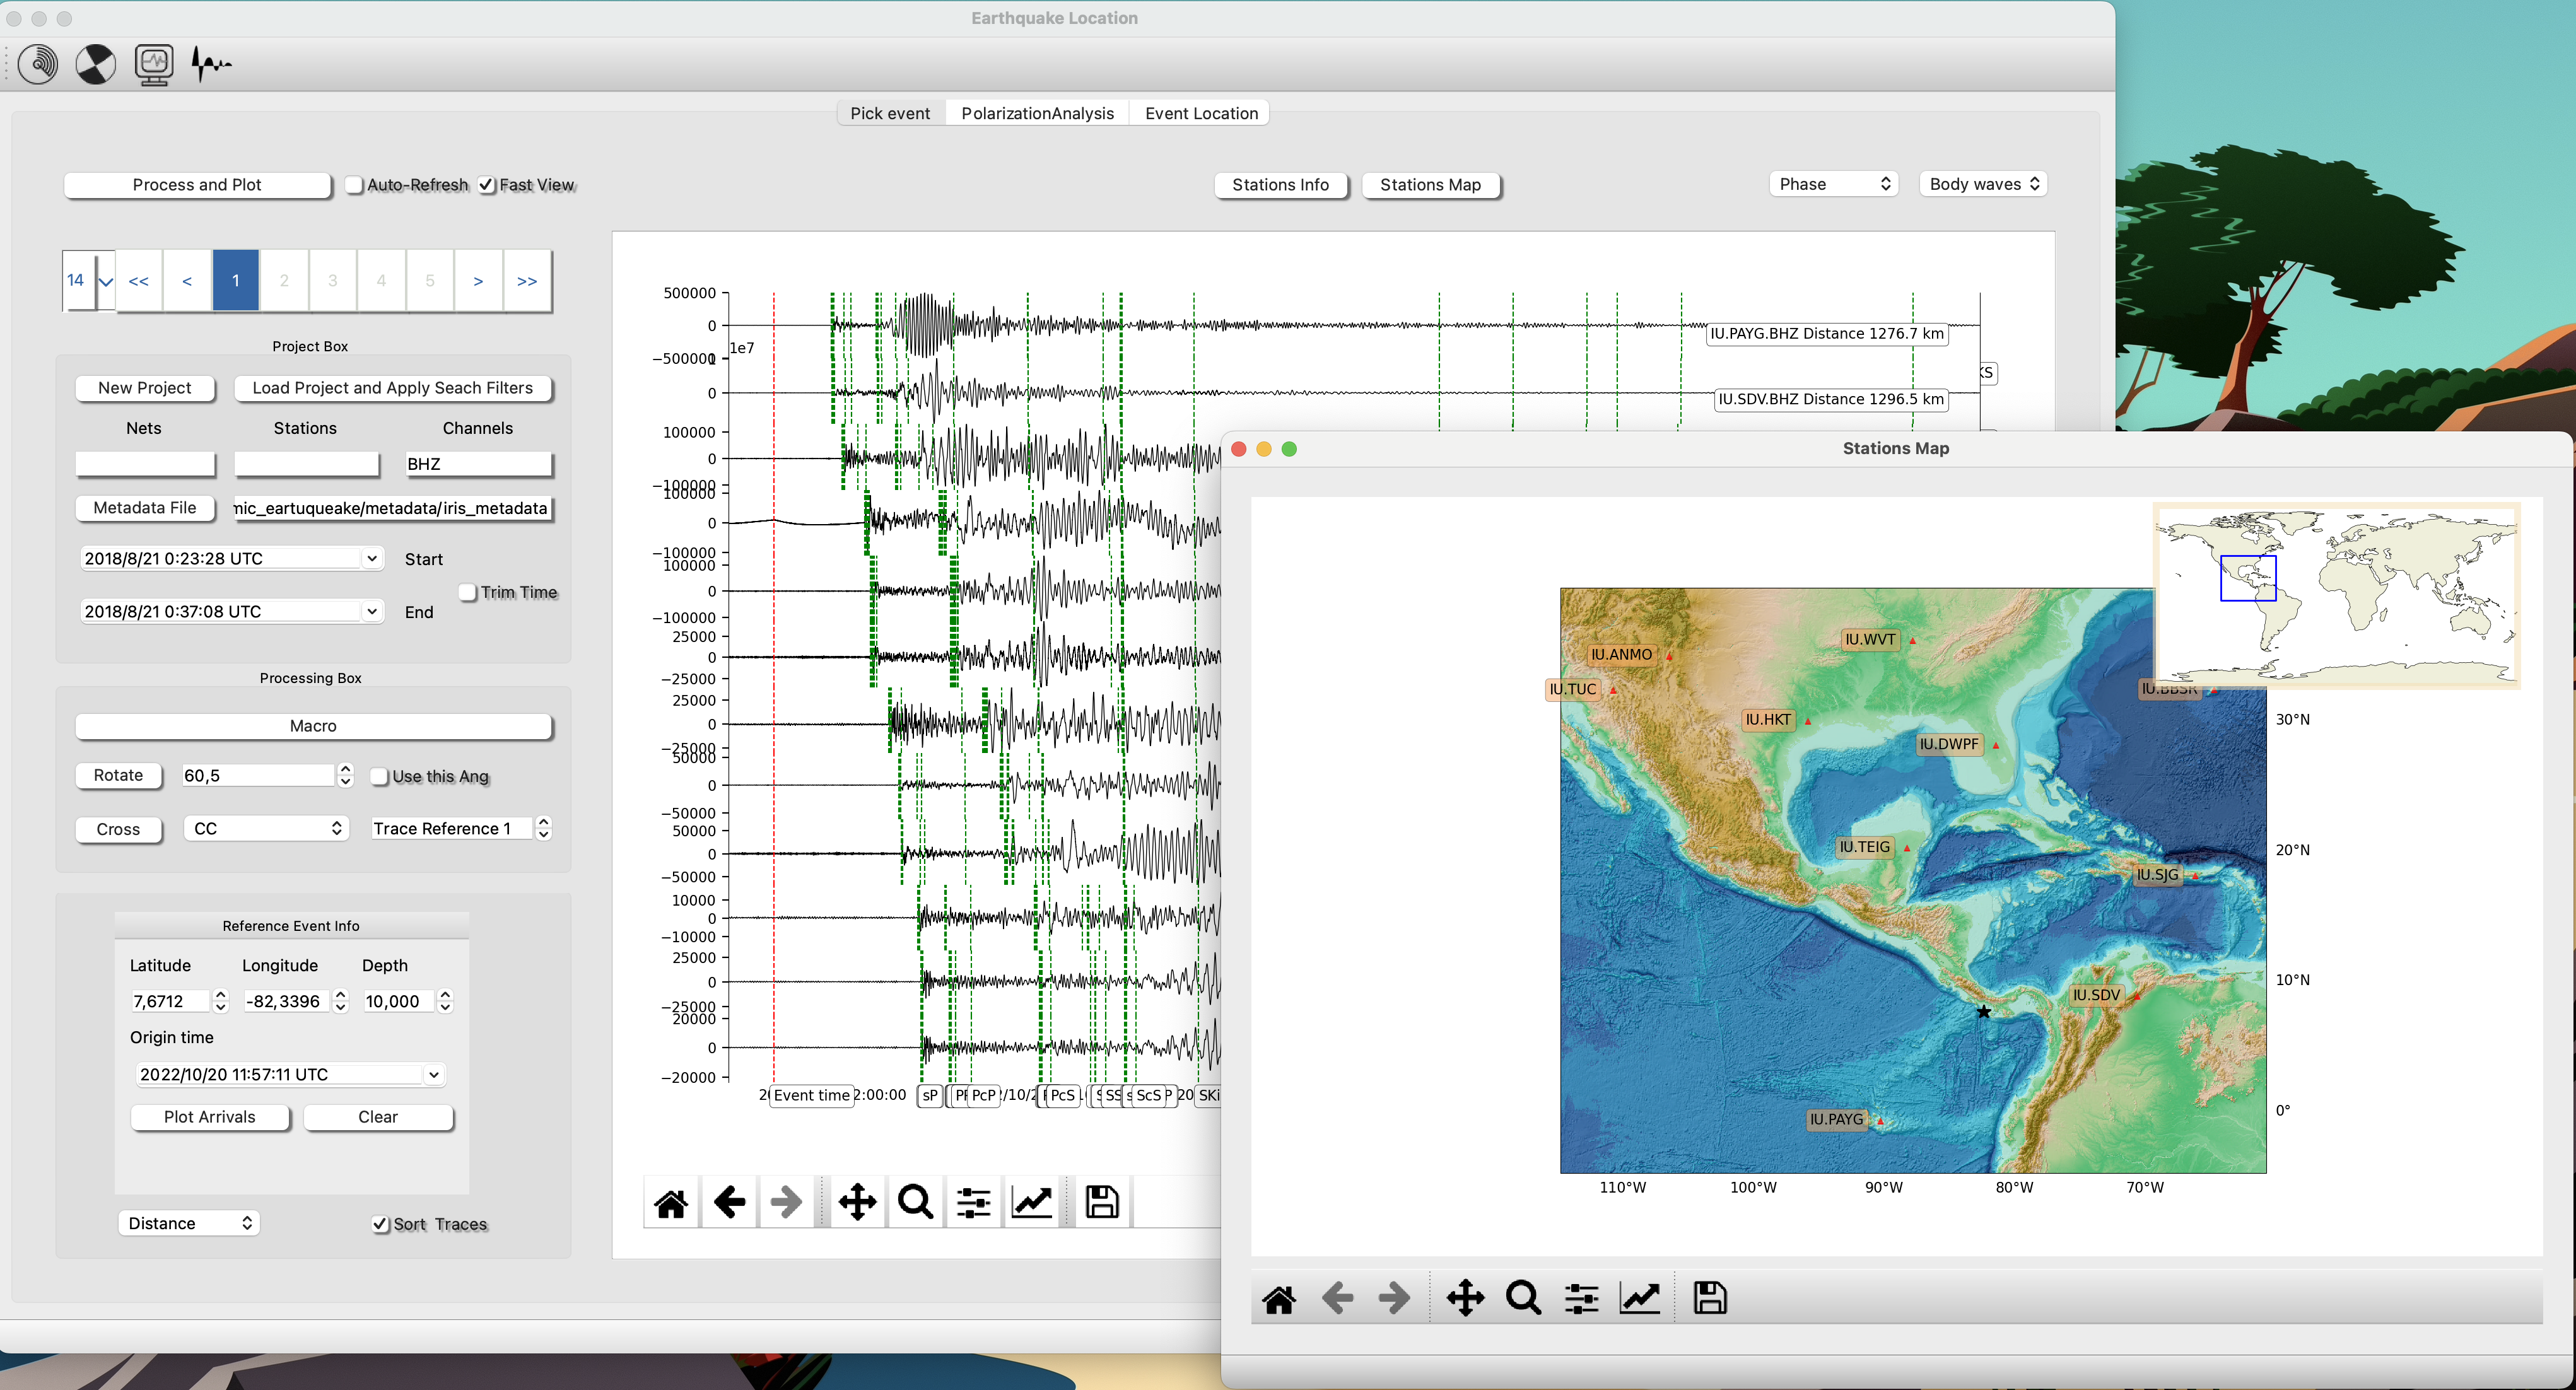Click Process and Plot button
This screenshot has height=1390, width=2576.
click(197, 185)
